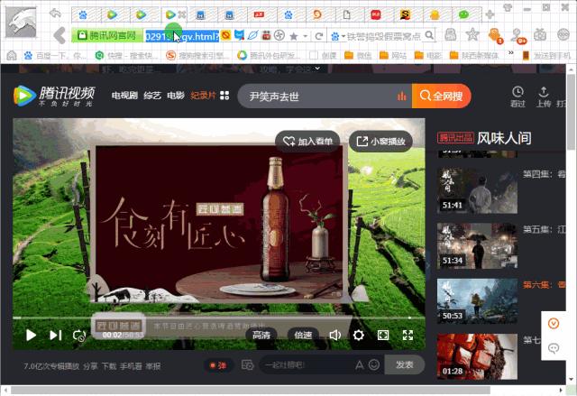
Task: Click the fan-shaped accelerator icon in address bar
Action: (279, 35)
